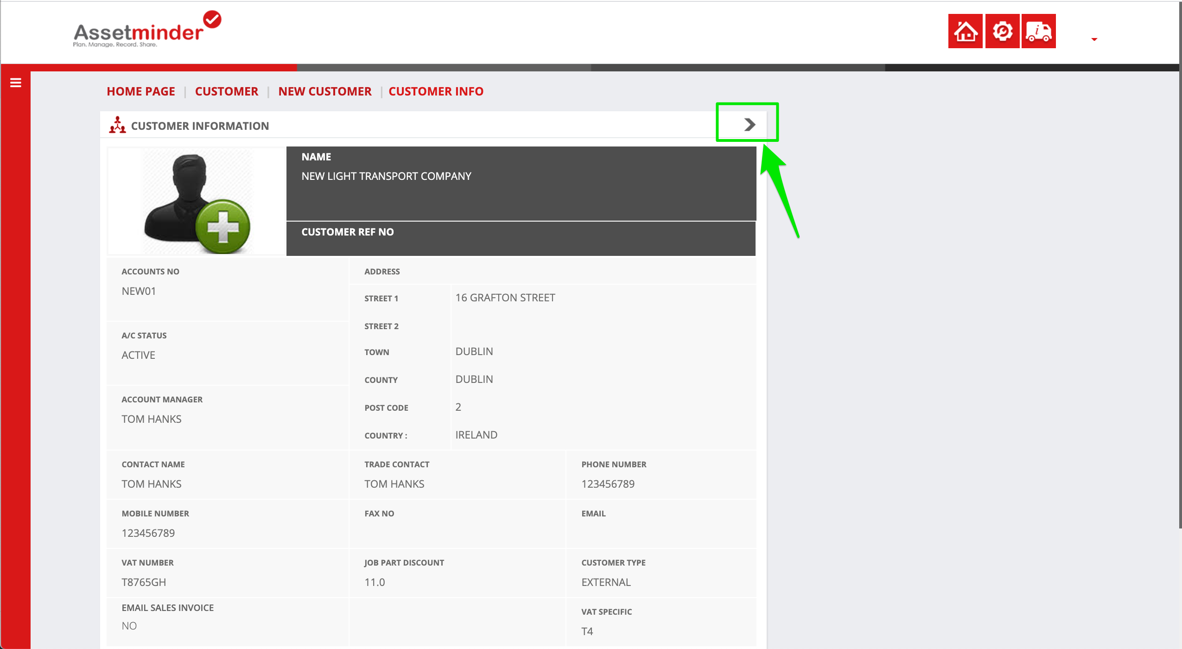
Task: Click the VAT number T8765GH
Action: [144, 582]
